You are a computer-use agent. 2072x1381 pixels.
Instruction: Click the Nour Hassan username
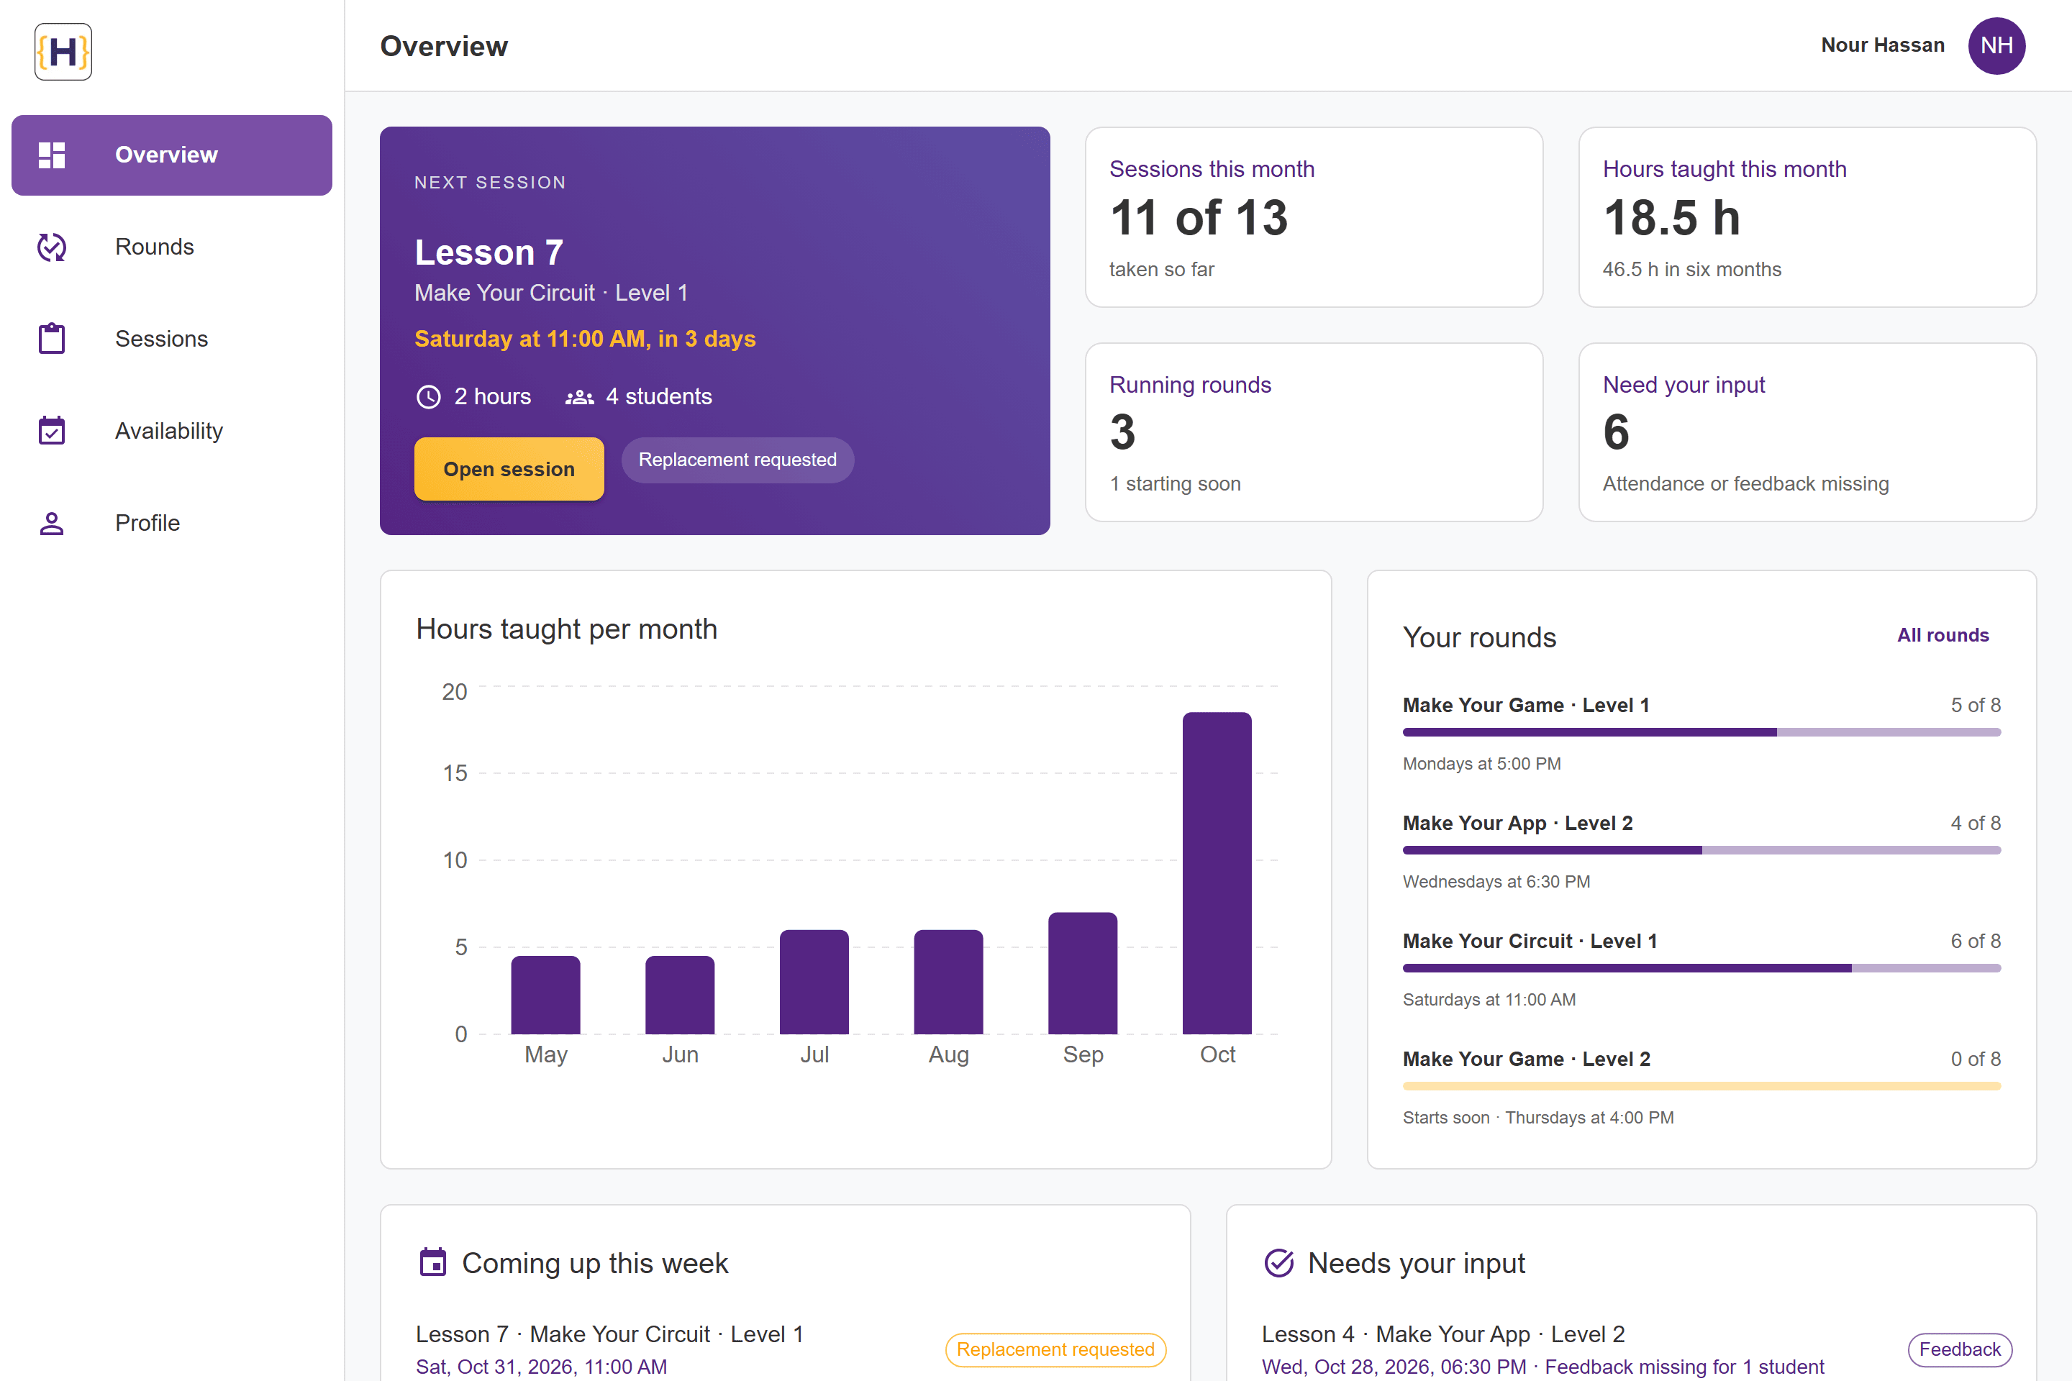pyautogui.click(x=1883, y=45)
